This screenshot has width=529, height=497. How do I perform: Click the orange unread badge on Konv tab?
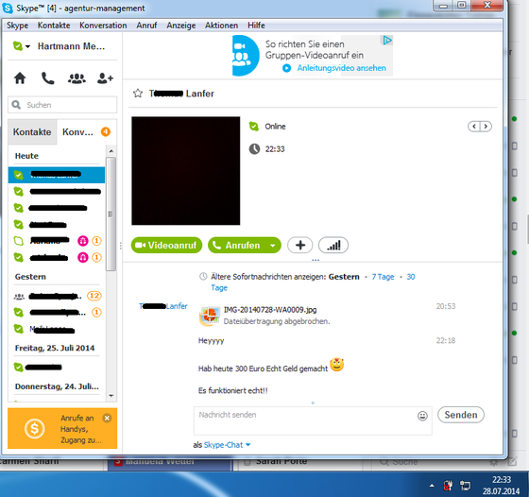106,131
